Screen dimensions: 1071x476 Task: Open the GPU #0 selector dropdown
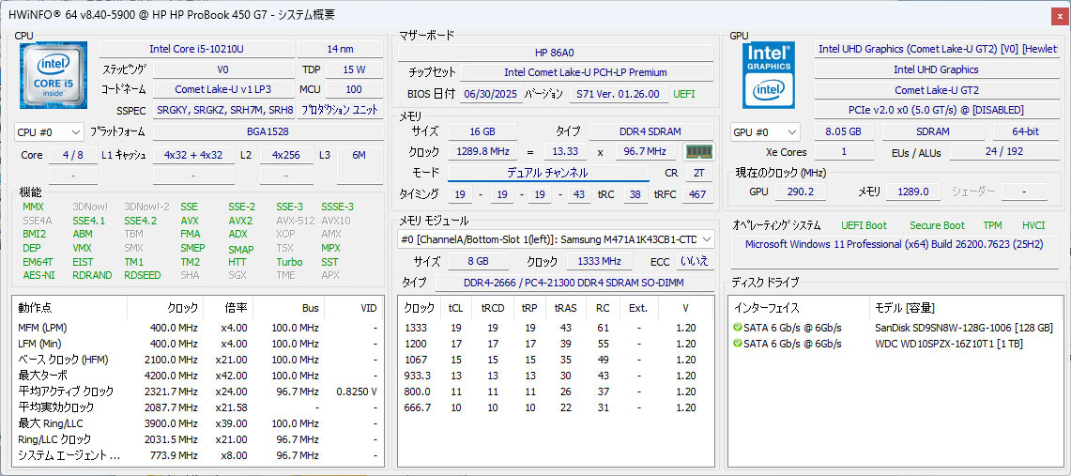coord(765,132)
